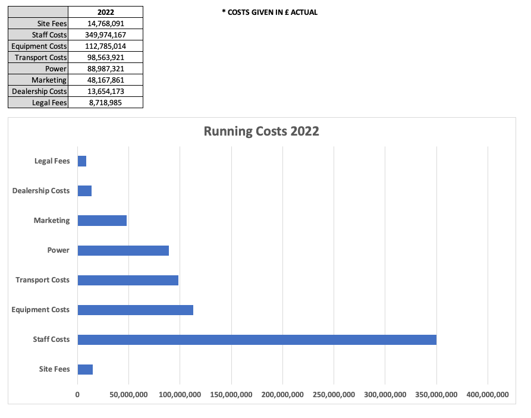Select the 2022 column header cell
Screen dimensions: 531x418
[x=105, y=11]
